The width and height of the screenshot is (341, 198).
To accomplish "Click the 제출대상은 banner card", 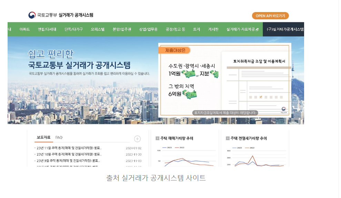I will tap(225, 80).
